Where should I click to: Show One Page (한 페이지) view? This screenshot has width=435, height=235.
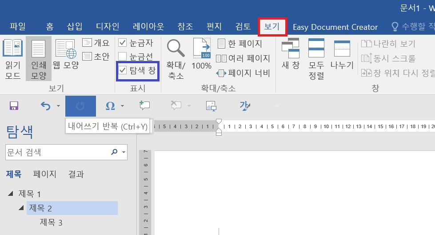tap(239, 44)
